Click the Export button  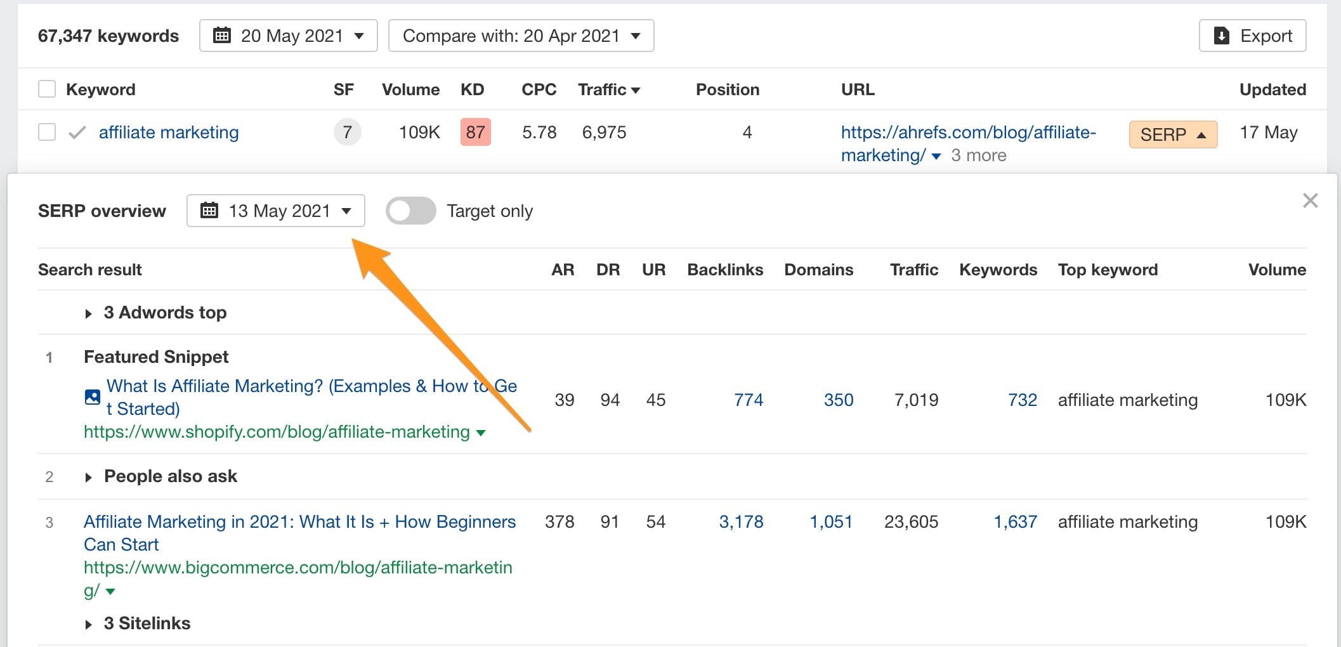point(1252,36)
